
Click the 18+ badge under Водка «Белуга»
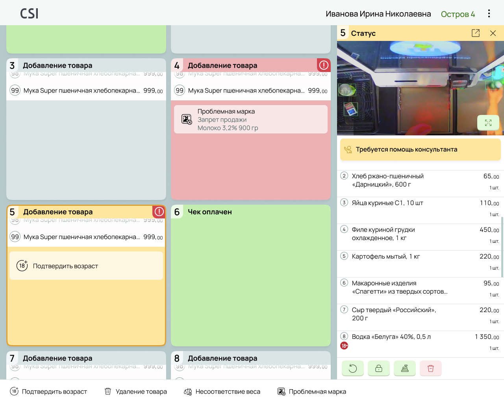click(x=344, y=346)
